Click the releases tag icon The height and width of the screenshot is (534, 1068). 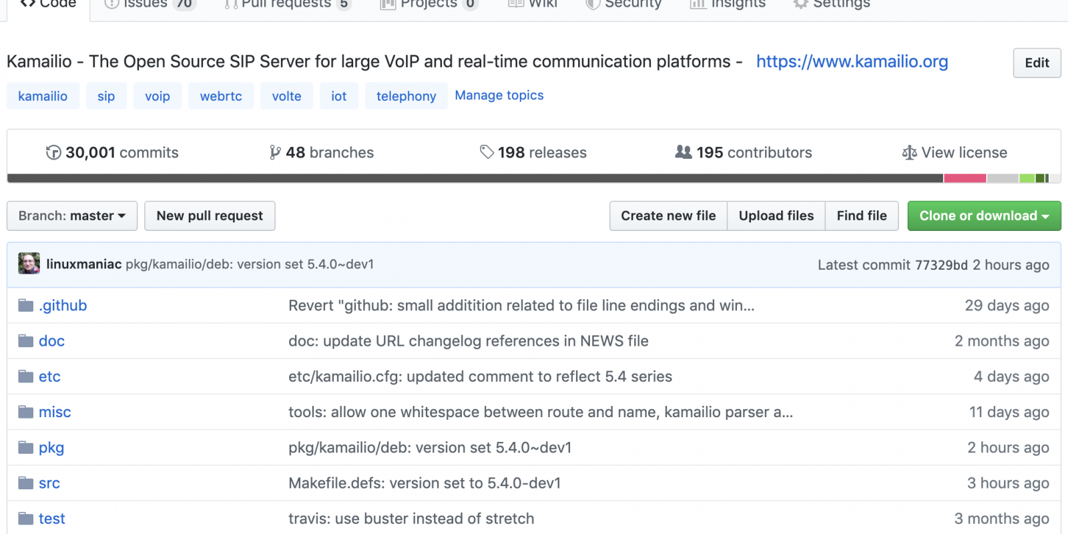click(487, 152)
